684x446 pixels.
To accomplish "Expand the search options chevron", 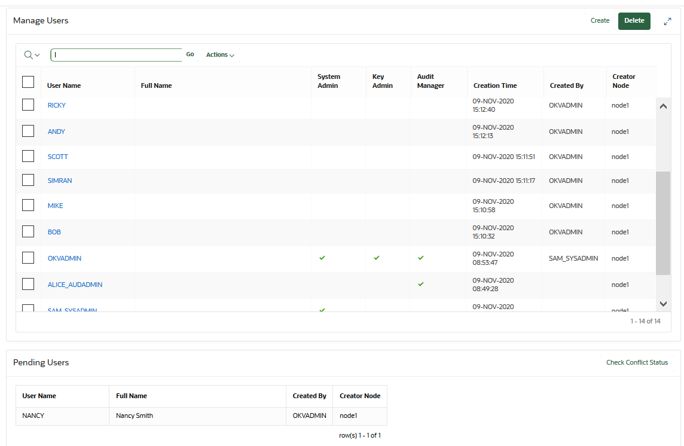I will (38, 54).
